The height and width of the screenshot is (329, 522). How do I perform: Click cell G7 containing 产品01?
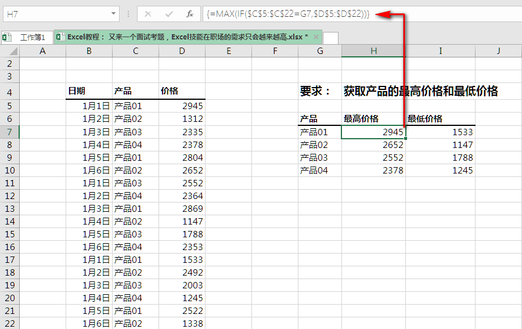(x=320, y=132)
